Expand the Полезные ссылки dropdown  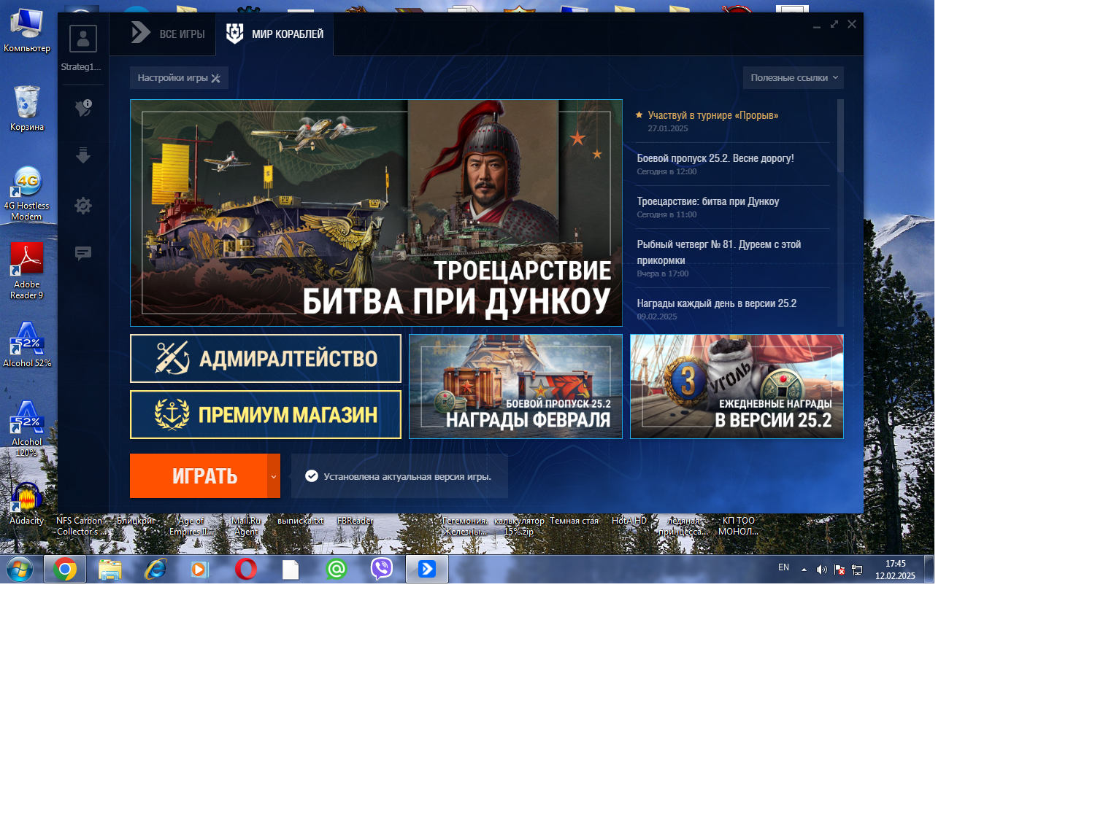794,78
